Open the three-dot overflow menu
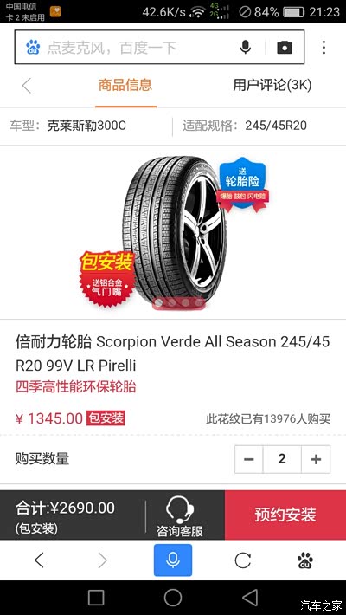 tap(324, 48)
